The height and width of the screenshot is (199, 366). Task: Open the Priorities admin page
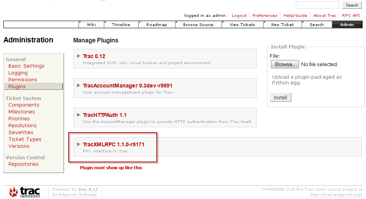(x=19, y=118)
